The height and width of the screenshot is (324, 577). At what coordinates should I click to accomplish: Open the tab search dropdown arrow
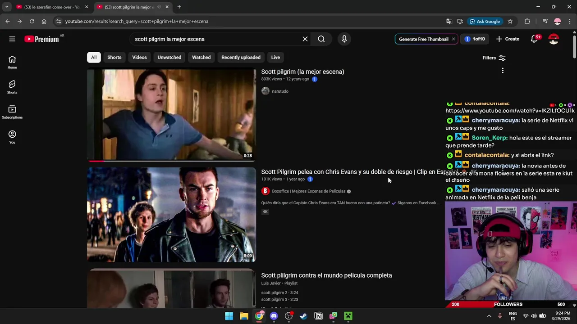7,7
